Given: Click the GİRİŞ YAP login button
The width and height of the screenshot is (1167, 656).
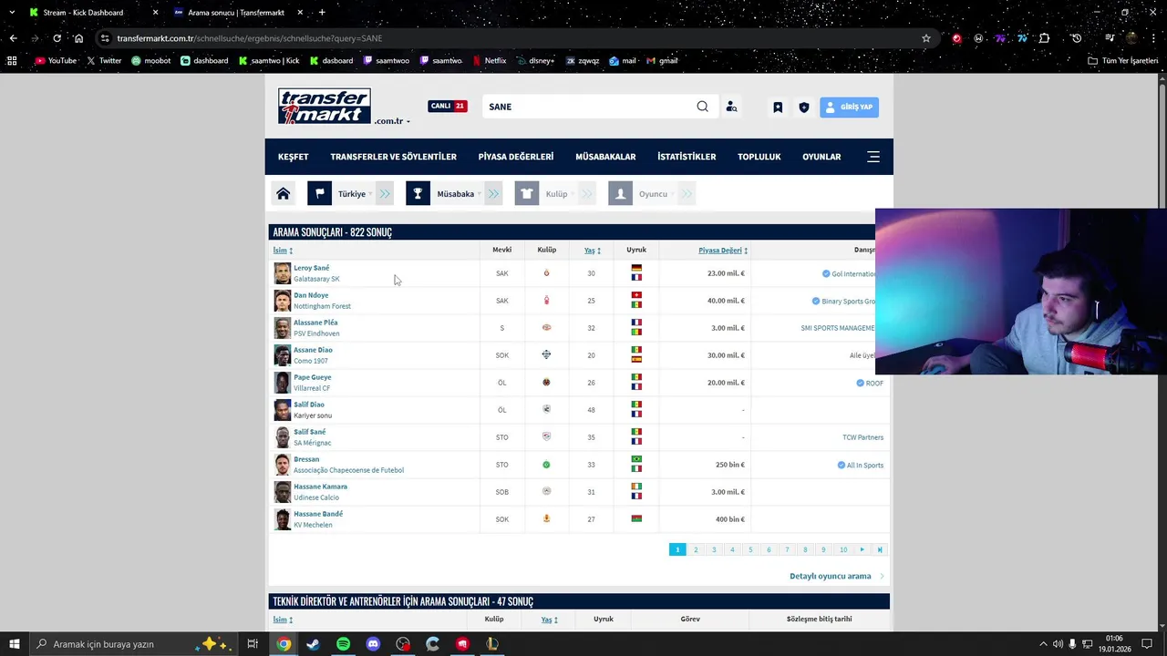Looking at the screenshot, I should click(849, 107).
